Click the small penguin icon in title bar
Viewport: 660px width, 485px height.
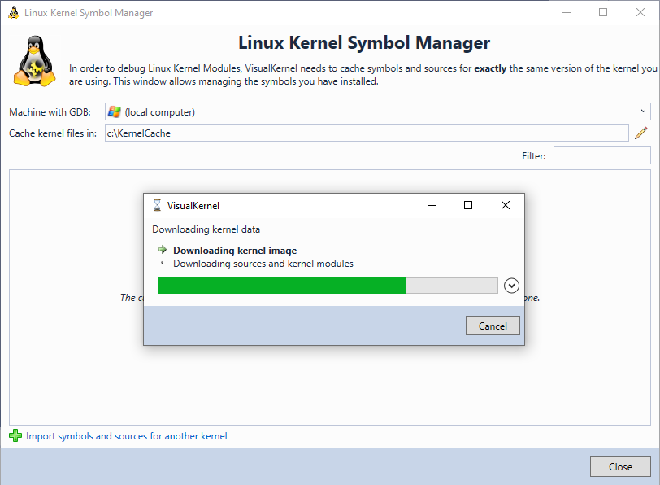click(x=14, y=13)
